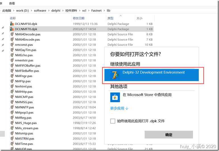
Task: Click the first quick access pin icon
Action: pos(3,28)
